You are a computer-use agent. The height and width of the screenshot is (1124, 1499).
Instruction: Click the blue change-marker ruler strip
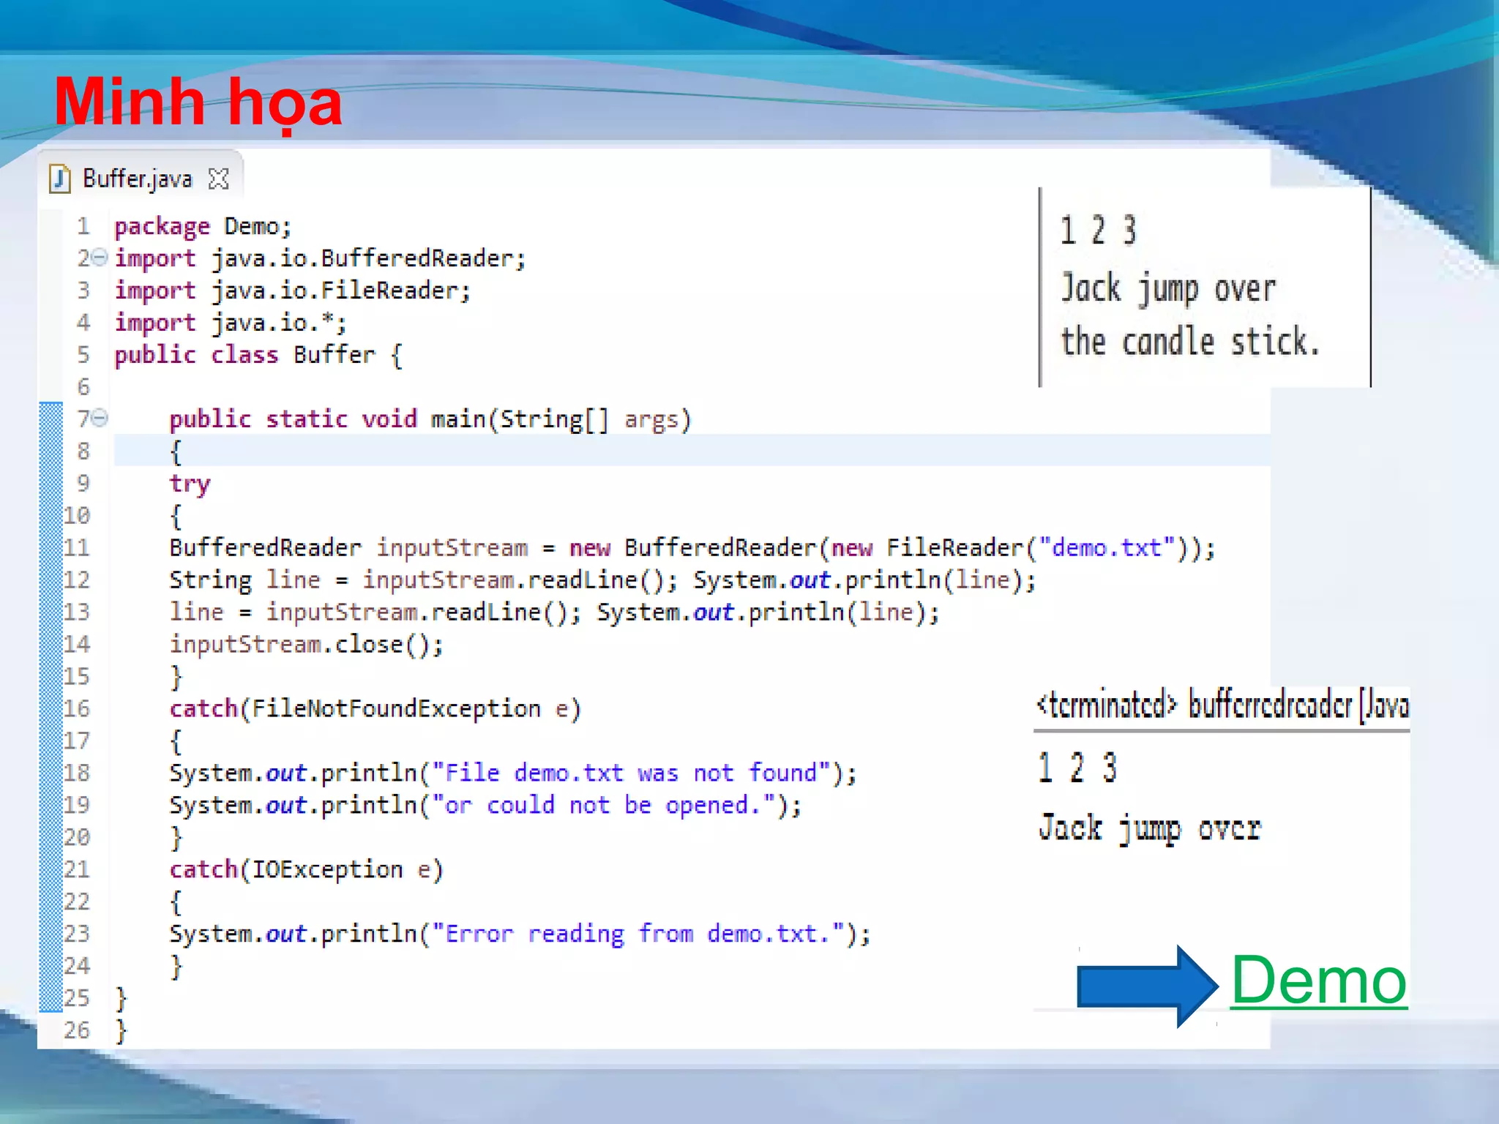tap(51, 706)
